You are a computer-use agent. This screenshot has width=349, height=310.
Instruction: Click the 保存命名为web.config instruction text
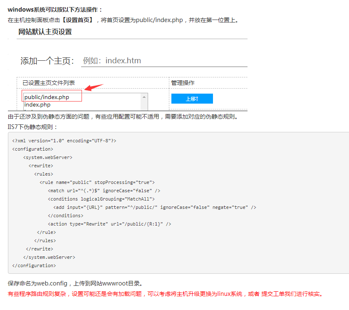click(75, 283)
